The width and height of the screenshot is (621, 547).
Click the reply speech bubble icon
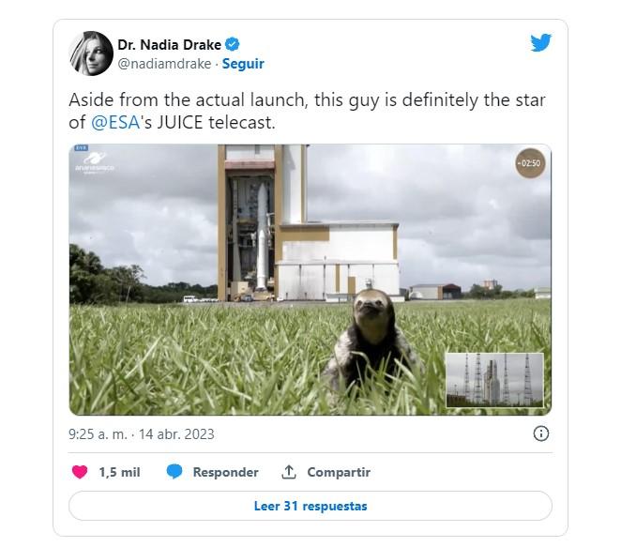click(x=174, y=472)
